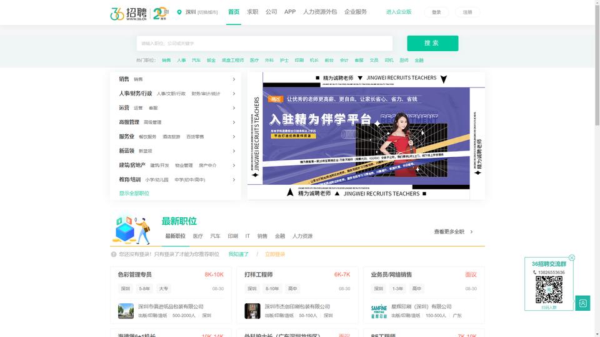Image resolution: width=600 pixels, height=337 pixels.
Task: Click subcategory 客服 under 运营
Action: point(153,108)
